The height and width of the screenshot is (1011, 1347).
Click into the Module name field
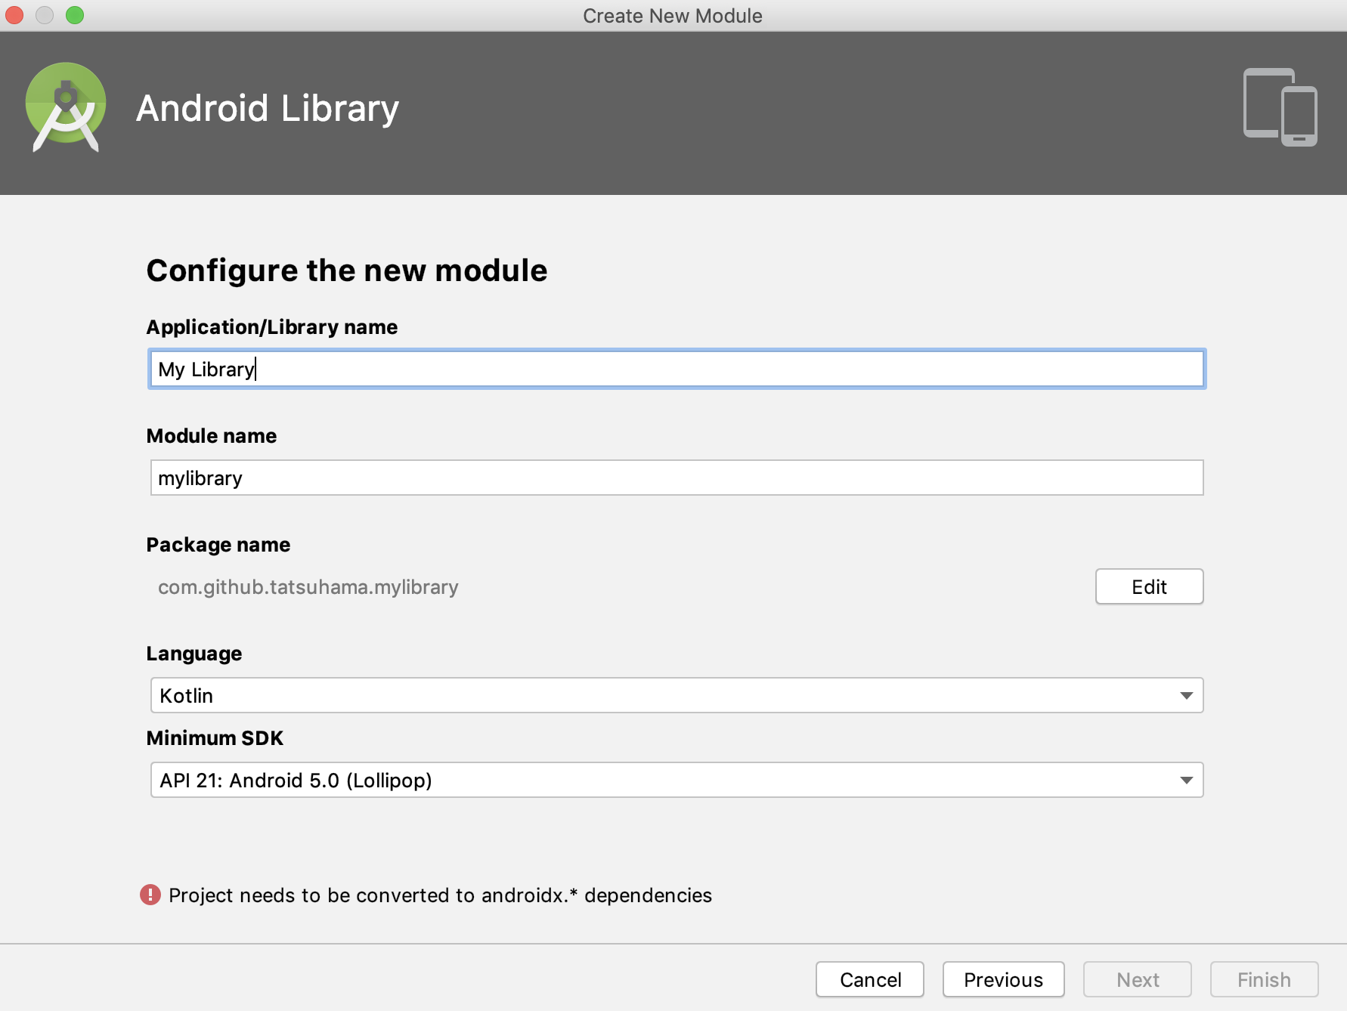click(x=677, y=478)
